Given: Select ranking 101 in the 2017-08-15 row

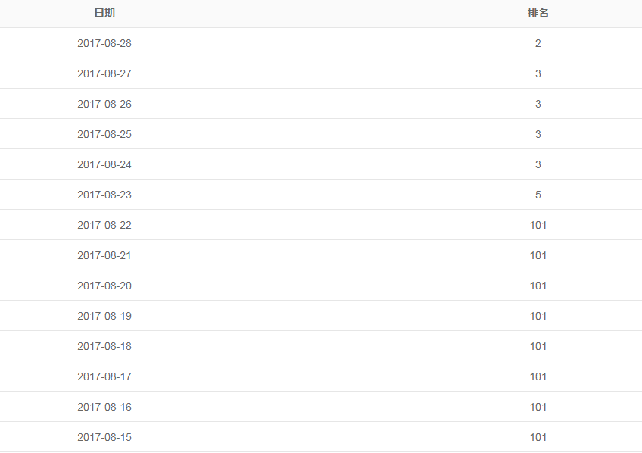Looking at the screenshot, I should click(538, 437).
